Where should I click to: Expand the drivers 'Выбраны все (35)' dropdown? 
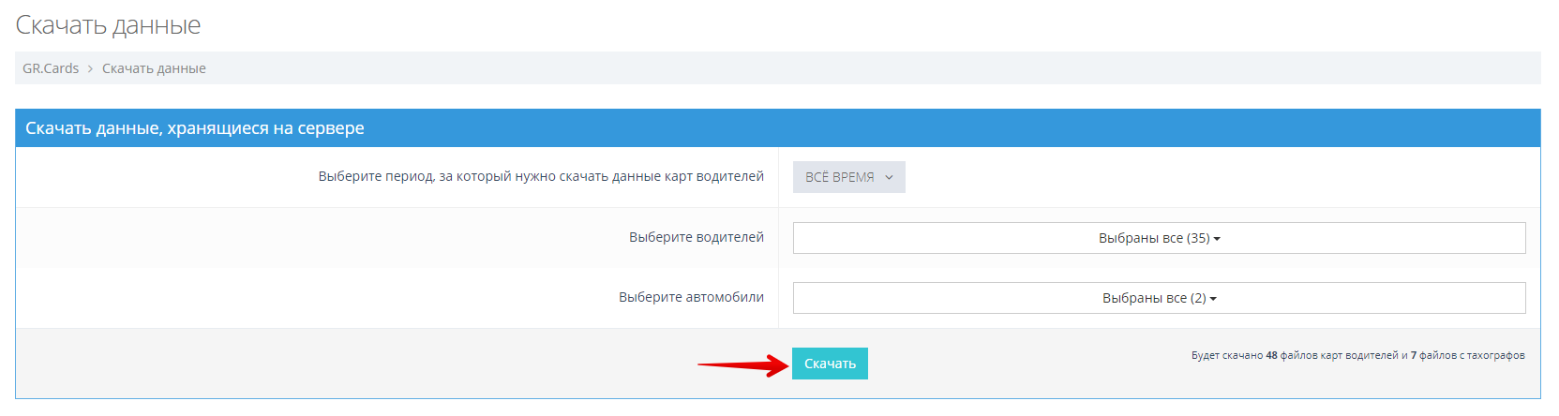[1159, 238]
